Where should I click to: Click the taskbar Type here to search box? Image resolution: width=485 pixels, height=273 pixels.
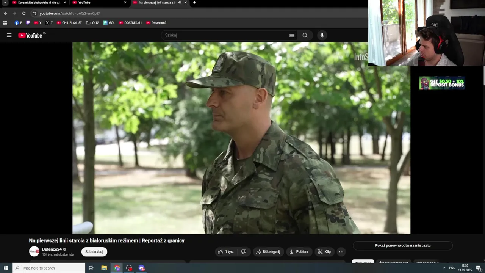coord(48,268)
